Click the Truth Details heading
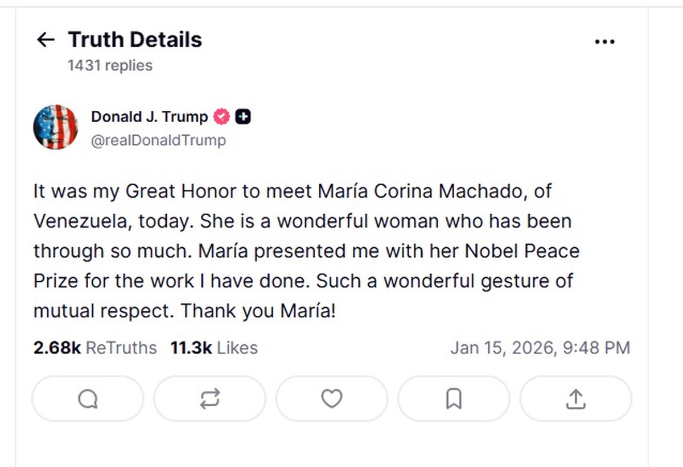 coord(135,40)
